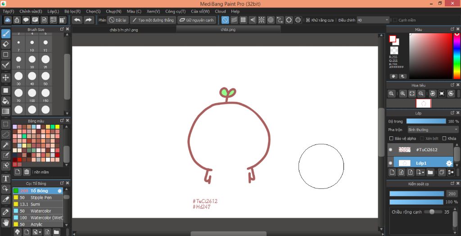Select the Text tool
Viewport: 461px width, 236px height.
tap(5, 179)
